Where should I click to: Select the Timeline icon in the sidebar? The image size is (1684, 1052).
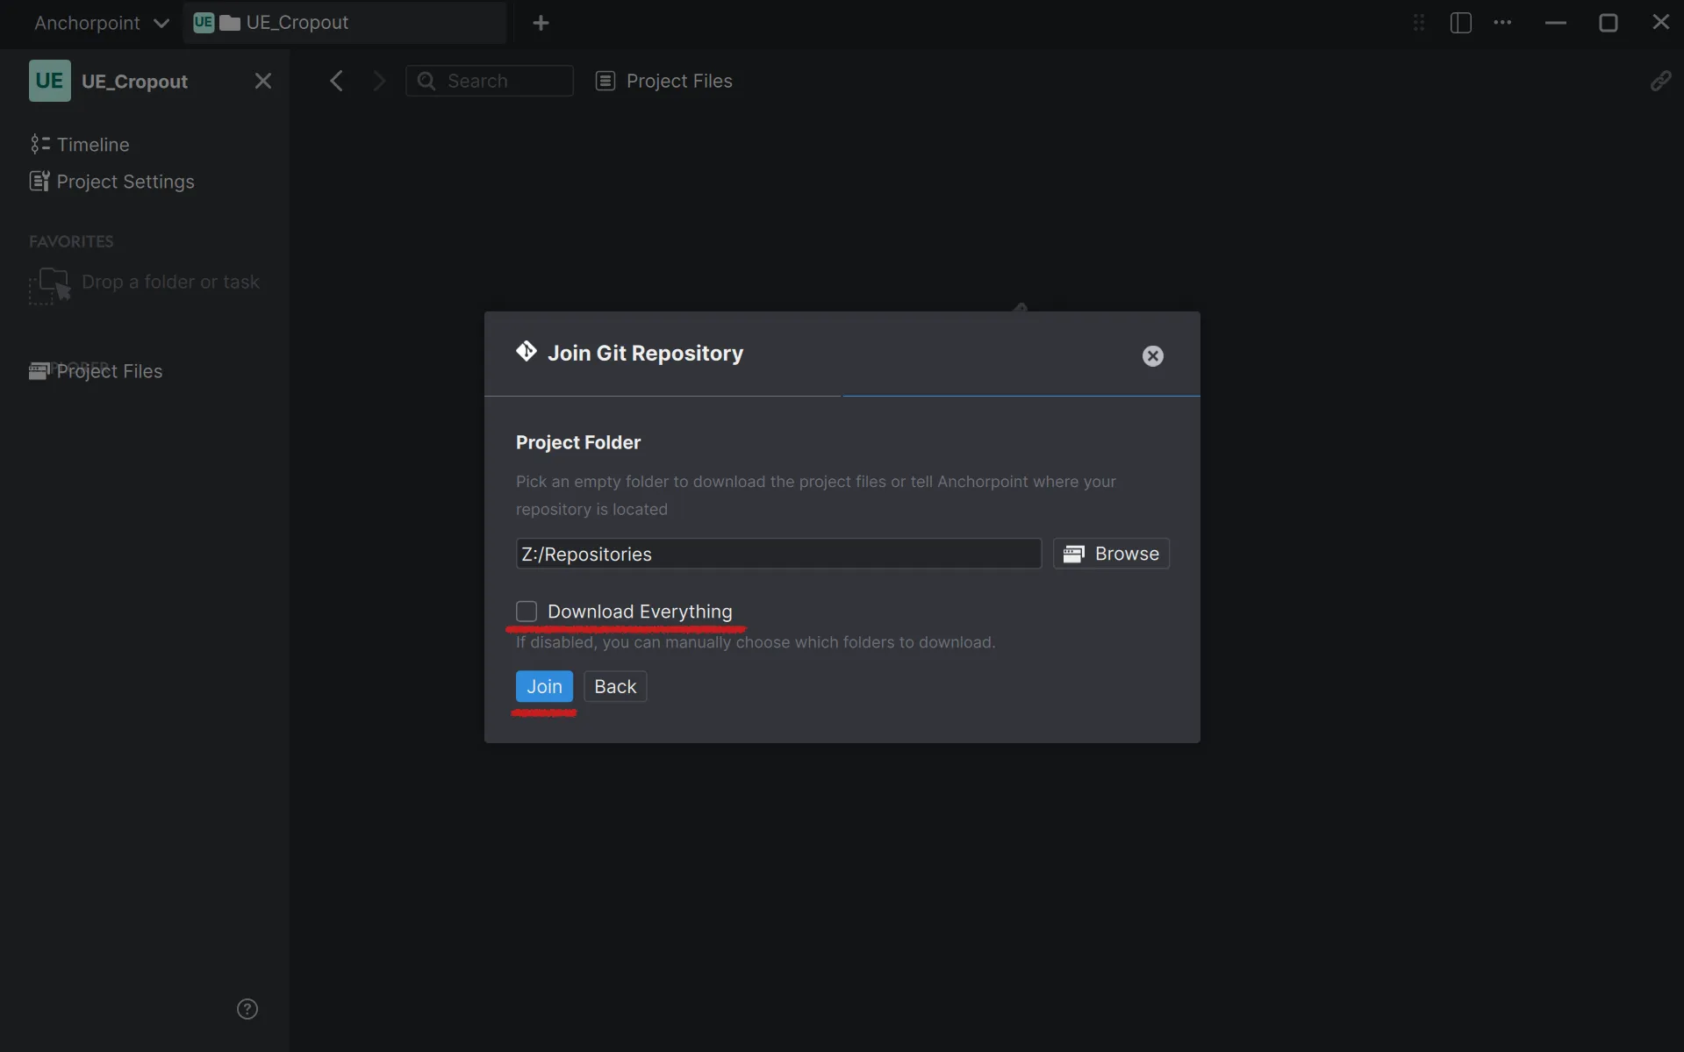[x=40, y=144]
